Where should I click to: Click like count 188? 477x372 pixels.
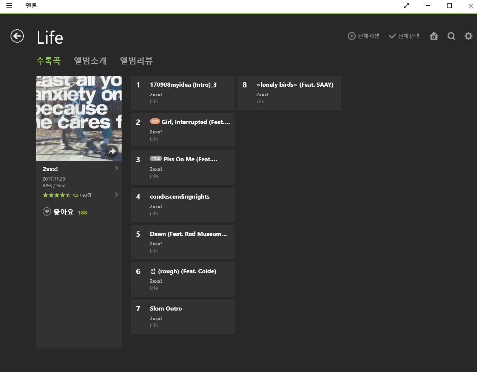82,213
